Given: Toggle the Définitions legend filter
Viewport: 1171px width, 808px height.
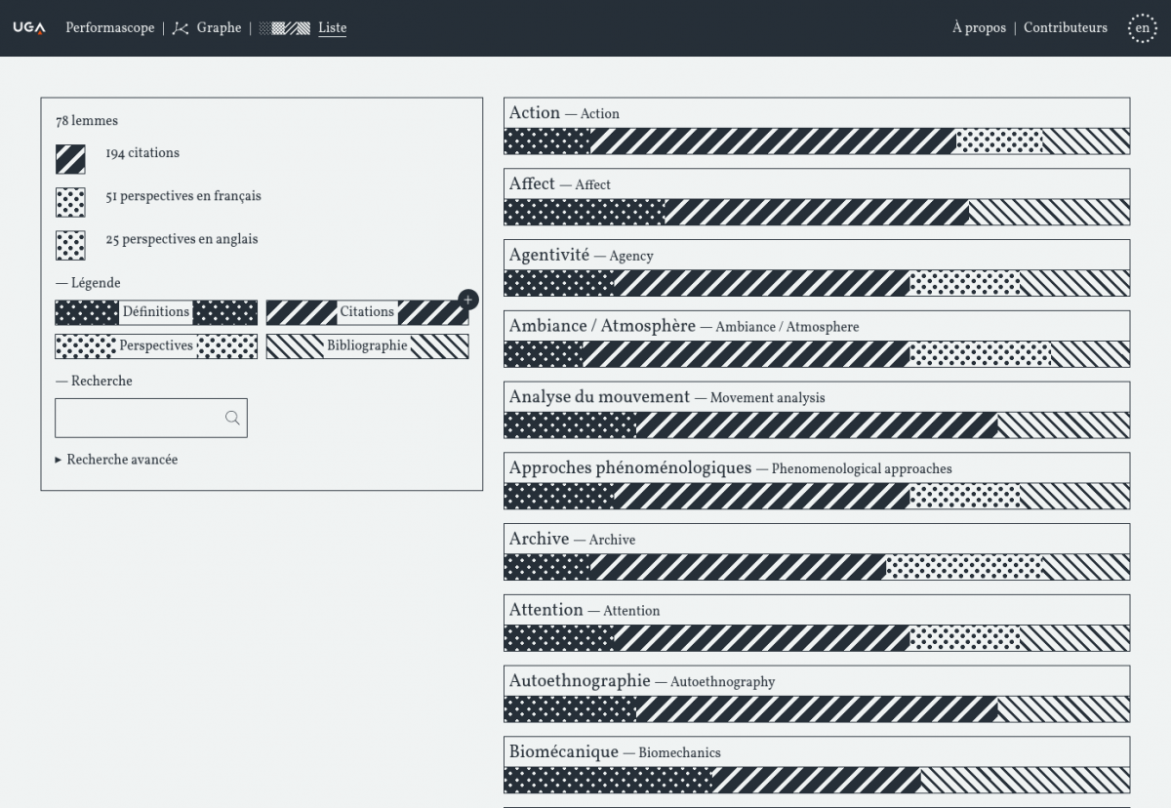Looking at the screenshot, I should (x=156, y=312).
